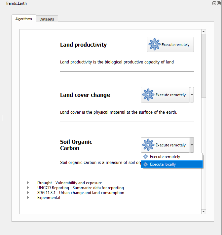The image size is (222, 235).
Task: Select the Algorithms tab
Action: 24,19
